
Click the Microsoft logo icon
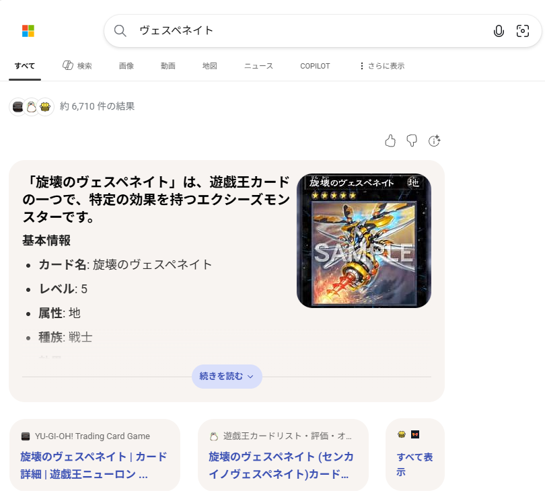coord(28,31)
